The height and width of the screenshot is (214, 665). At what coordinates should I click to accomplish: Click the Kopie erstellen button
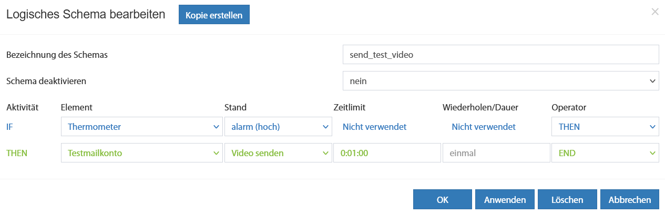214,15
